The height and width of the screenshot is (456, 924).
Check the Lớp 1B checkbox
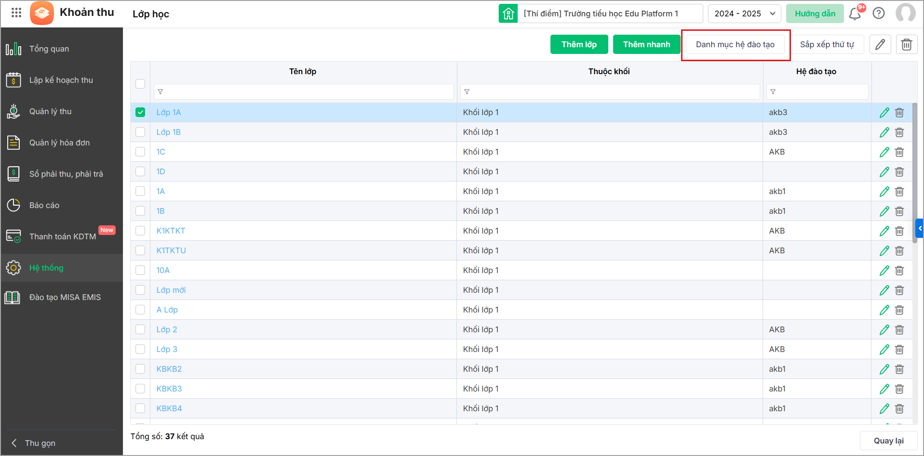[140, 132]
